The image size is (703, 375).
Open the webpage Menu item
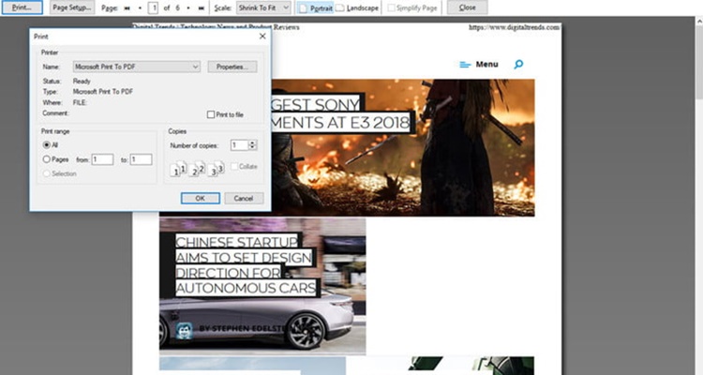(478, 65)
